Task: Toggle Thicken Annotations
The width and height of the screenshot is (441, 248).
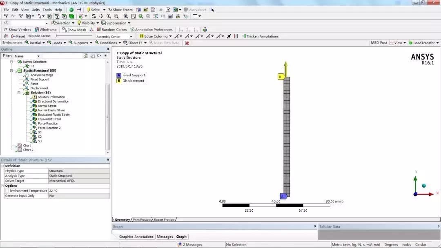Action: click(260, 36)
